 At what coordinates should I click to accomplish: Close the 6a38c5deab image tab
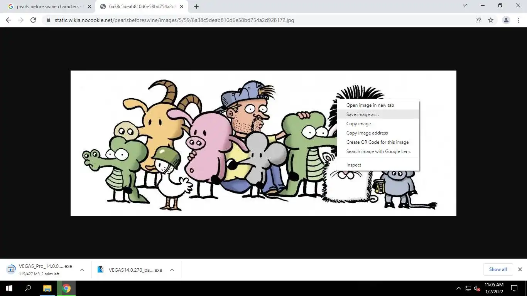click(182, 7)
